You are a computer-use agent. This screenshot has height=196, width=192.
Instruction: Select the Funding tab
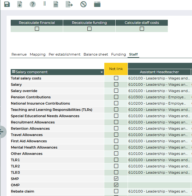point(118,54)
